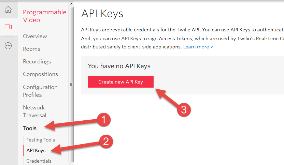Open the Compositions page
Image resolution: width=284 pixels, height=165 pixels.
40,74
